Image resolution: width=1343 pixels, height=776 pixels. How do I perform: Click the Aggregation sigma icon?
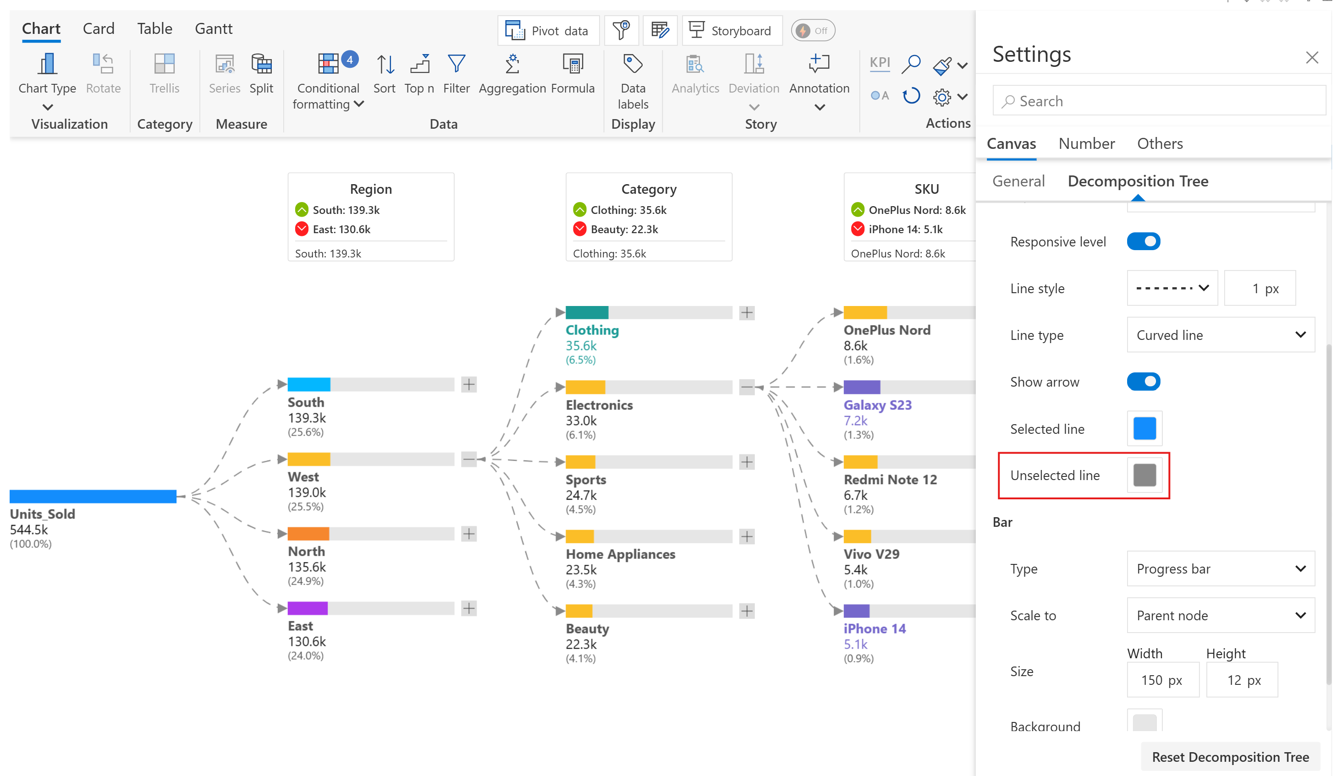tap(512, 65)
